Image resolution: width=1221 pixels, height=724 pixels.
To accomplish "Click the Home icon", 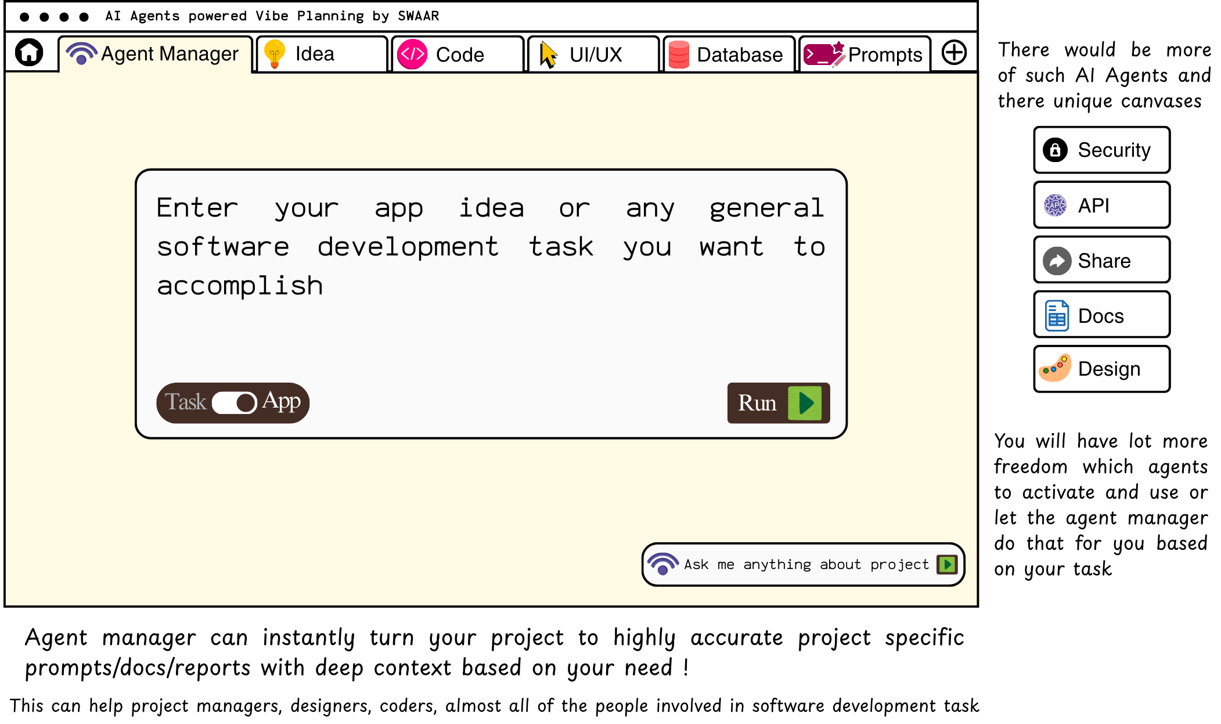I will tap(29, 53).
